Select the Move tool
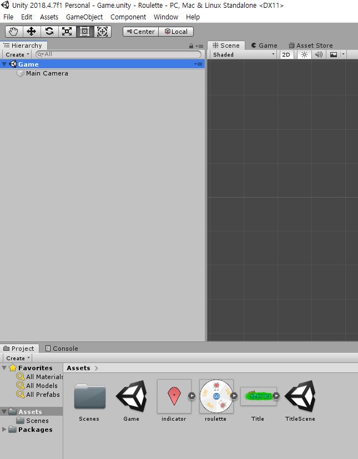This screenshot has width=358, height=459. 31,31
